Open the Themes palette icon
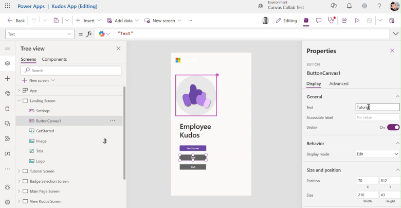The width and height of the screenshot is (401, 208). [7, 94]
